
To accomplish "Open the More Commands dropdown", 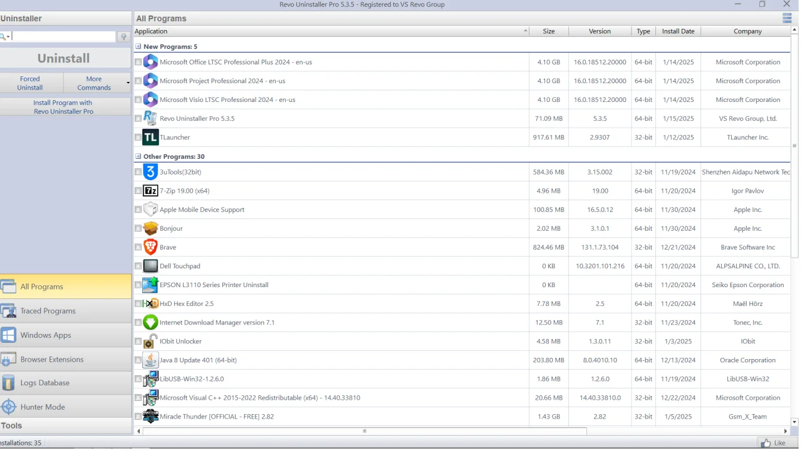I will point(97,83).
